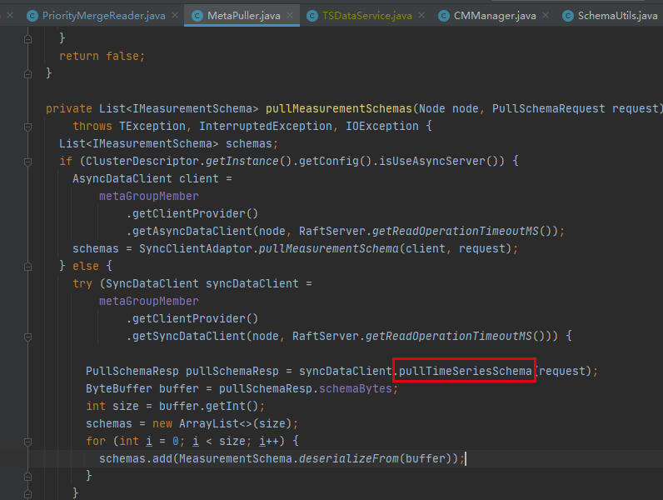Image resolution: width=663 pixels, height=500 pixels.
Task: Click the 'return false;' statement
Action: tap(102, 56)
